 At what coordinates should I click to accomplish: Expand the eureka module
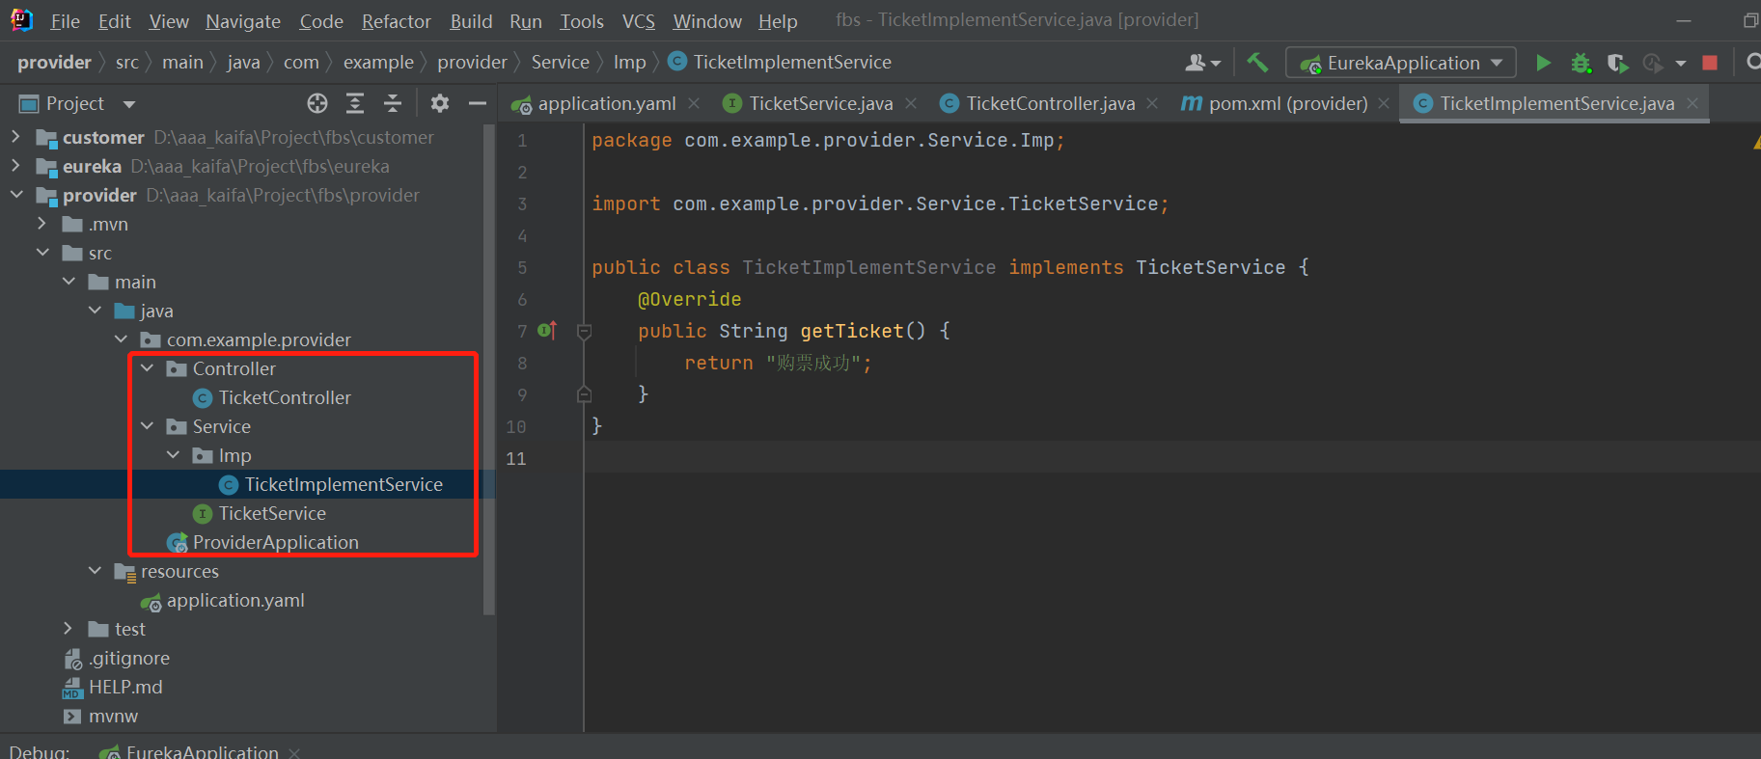(15, 166)
